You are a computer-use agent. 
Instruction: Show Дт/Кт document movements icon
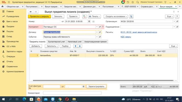click(84, 16)
